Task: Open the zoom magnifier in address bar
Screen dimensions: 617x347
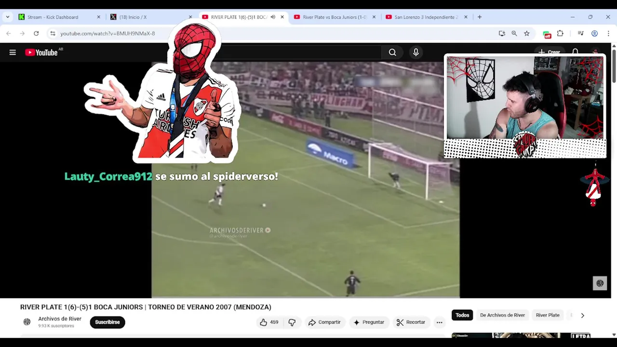Action: tap(514, 33)
